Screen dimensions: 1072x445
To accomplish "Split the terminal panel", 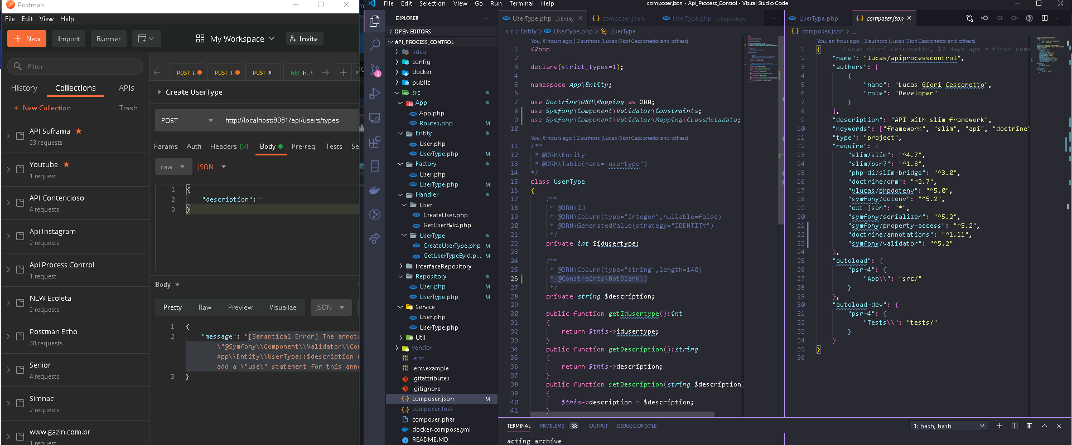I will coord(1015,426).
